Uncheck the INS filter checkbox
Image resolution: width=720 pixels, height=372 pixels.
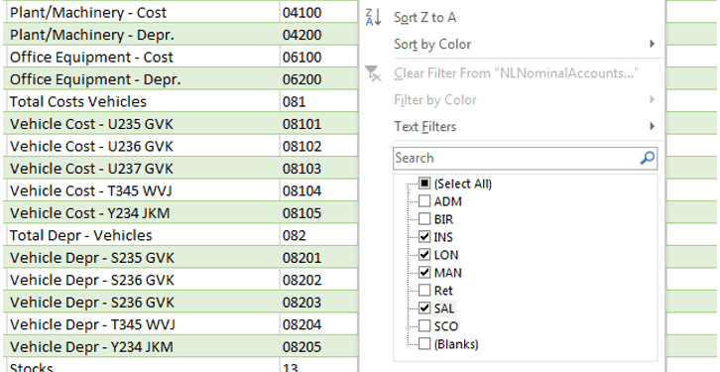[x=424, y=237]
